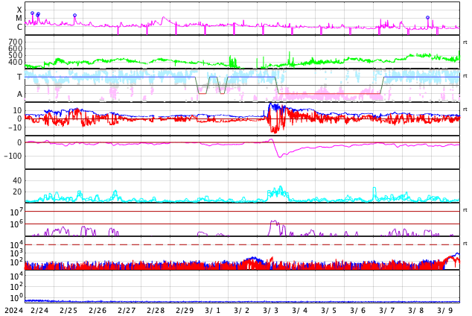Image resolution: width=472 pixels, height=316 pixels.
Task: Click the flare marker on 2/25
Action: point(74,16)
